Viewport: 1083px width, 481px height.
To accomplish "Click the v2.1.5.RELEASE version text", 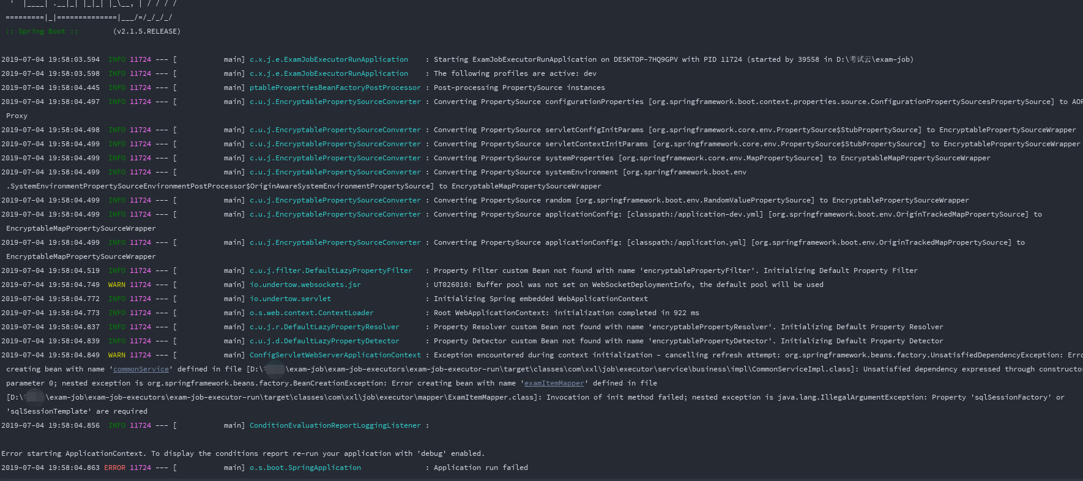I will pos(147,31).
